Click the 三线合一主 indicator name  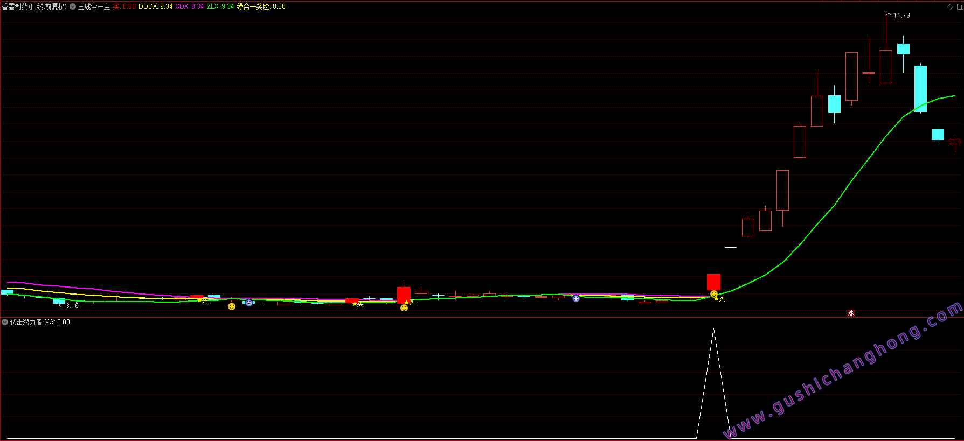point(94,6)
